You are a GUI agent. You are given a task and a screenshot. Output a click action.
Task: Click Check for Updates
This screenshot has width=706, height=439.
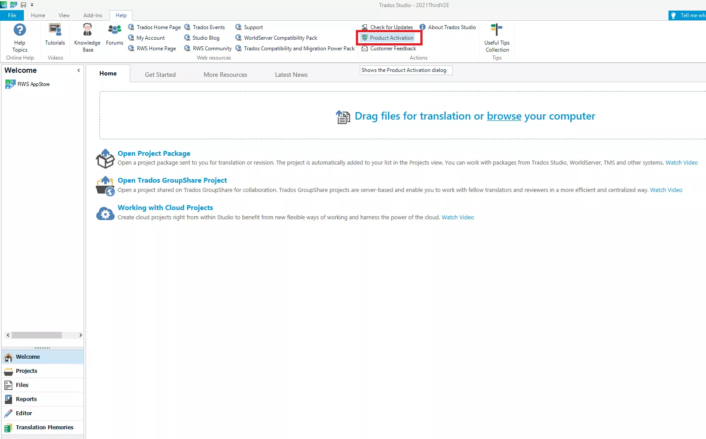pos(387,27)
